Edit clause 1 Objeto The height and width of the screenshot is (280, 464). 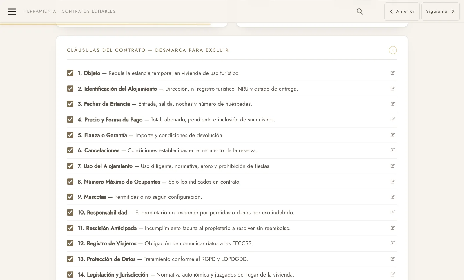coord(393,73)
